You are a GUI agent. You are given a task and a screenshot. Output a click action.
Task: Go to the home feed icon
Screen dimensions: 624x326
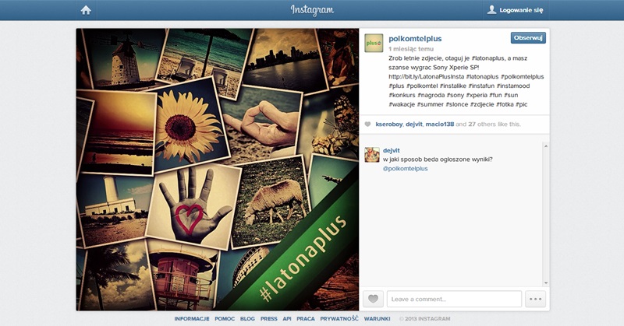click(x=86, y=10)
